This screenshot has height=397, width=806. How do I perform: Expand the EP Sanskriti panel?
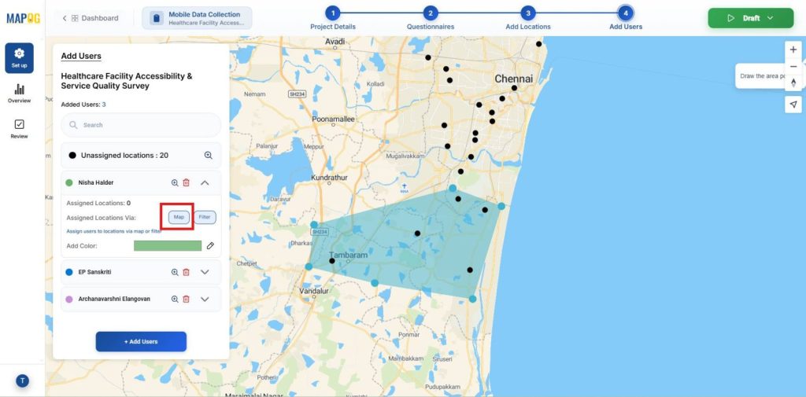[205, 272]
